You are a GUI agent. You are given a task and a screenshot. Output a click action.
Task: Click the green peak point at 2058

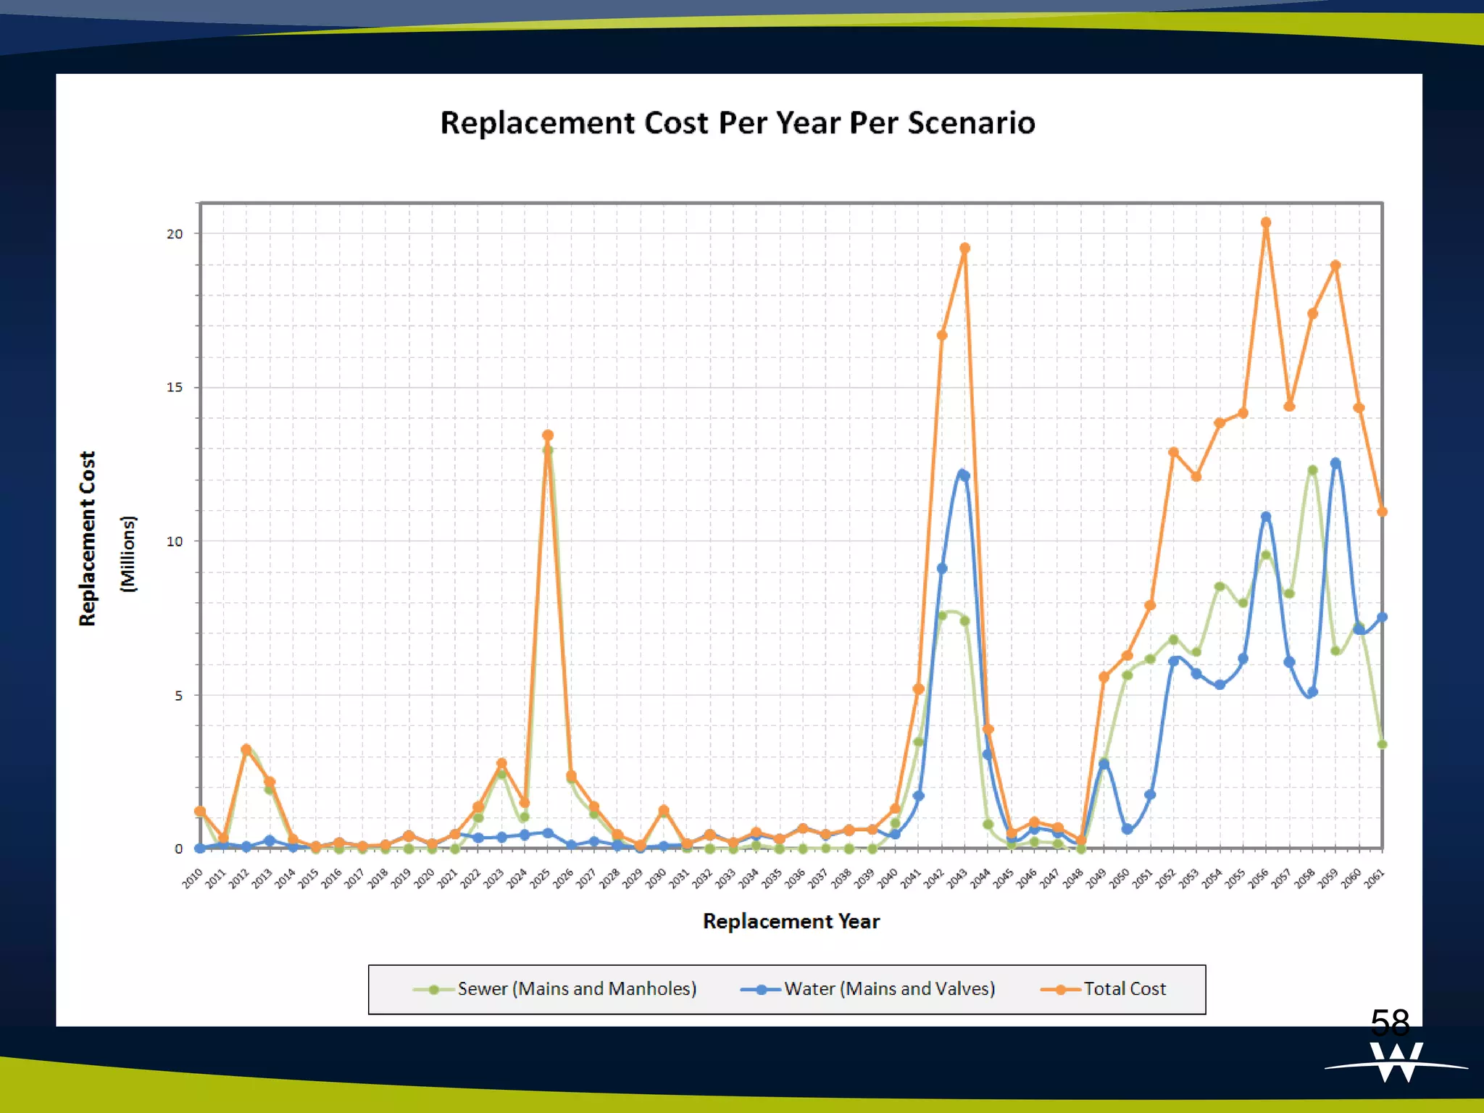coord(1312,470)
